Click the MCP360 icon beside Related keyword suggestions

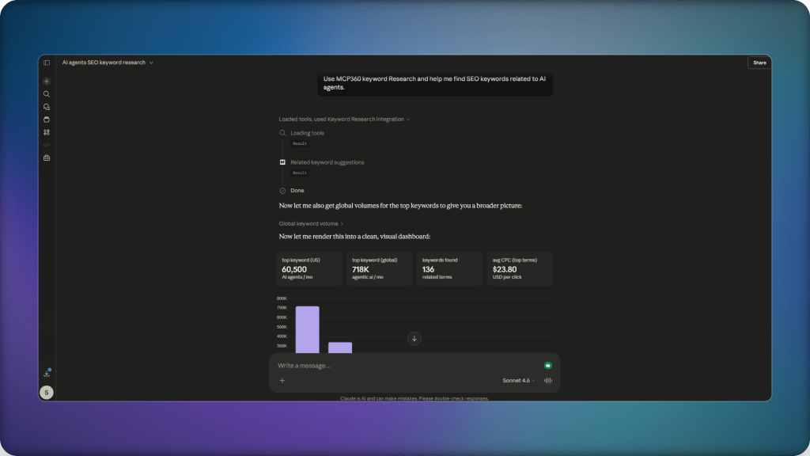point(282,162)
